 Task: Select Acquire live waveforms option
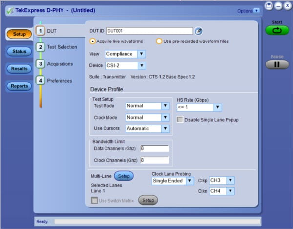click(92, 42)
